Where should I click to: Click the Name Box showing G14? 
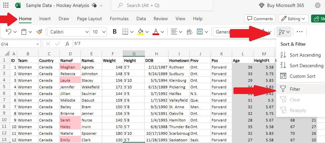point(20,44)
